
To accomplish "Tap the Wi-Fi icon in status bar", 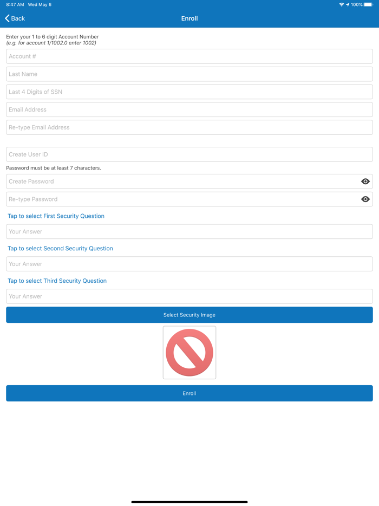I will point(342,4).
